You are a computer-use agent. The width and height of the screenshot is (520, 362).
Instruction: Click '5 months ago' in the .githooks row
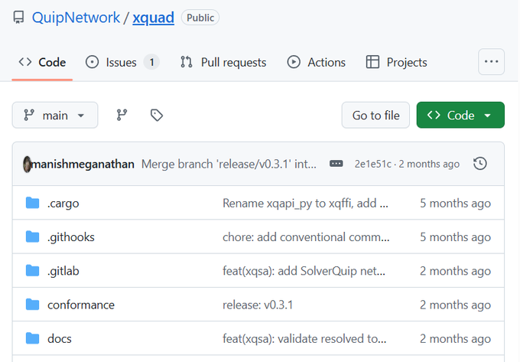tap(455, 237)
